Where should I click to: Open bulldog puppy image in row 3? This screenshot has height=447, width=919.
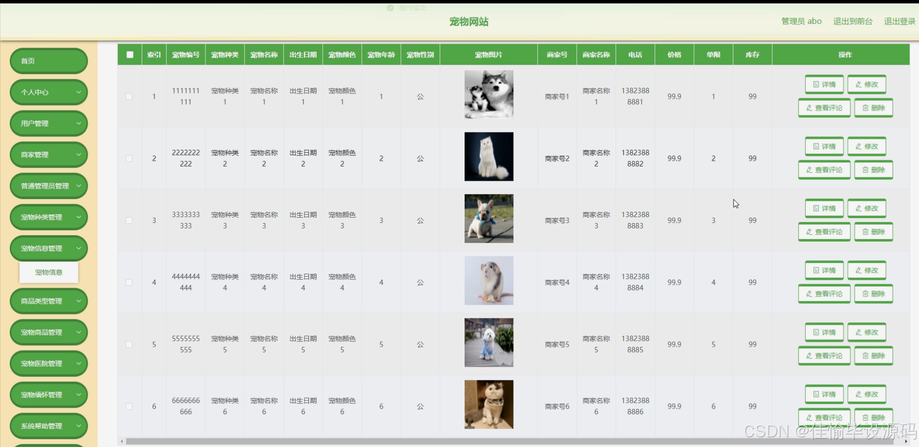coord(489,218)
